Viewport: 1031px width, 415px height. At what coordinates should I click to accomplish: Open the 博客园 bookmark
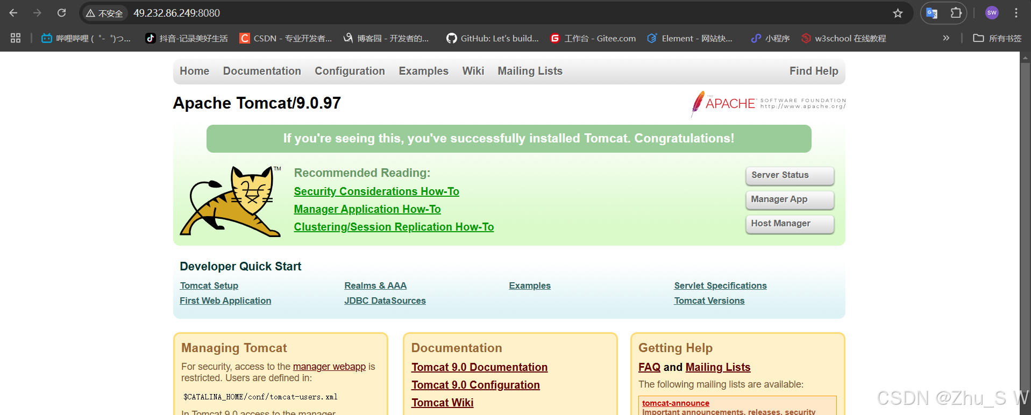pos(386,38)
